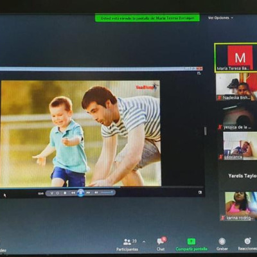
Task: Open the Participantes panel icon
Action: [127, 242]
